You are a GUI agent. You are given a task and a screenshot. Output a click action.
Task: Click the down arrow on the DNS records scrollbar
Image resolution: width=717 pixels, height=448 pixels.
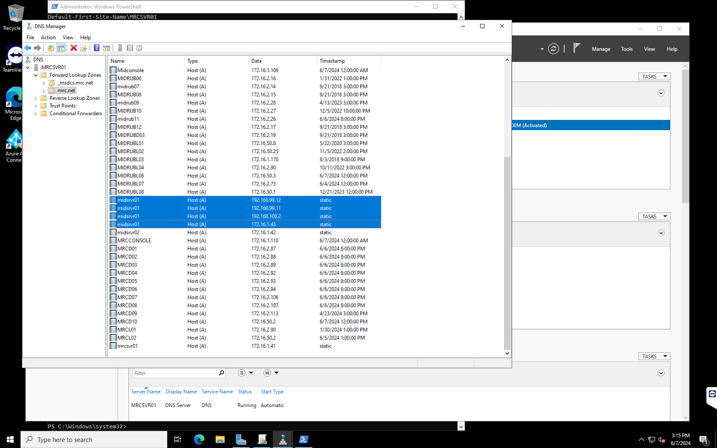pyautogui.click(x=507, y=353)
